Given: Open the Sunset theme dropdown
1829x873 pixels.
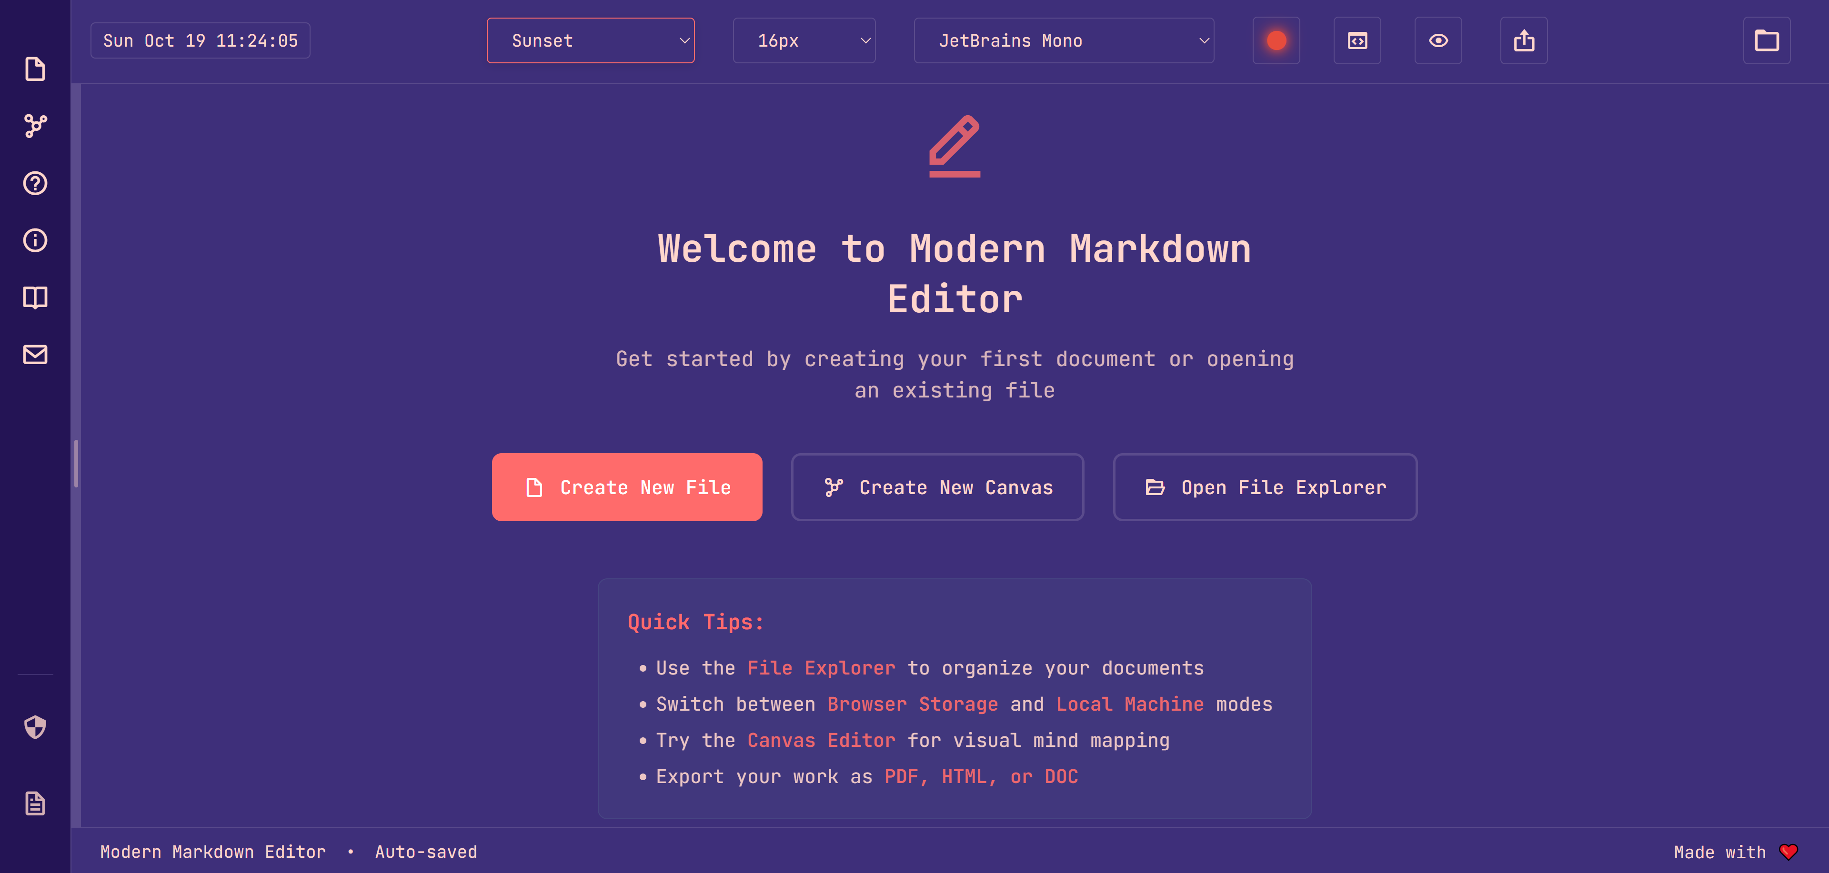Looking at the screenshot, I should click(x=590, y=40).
